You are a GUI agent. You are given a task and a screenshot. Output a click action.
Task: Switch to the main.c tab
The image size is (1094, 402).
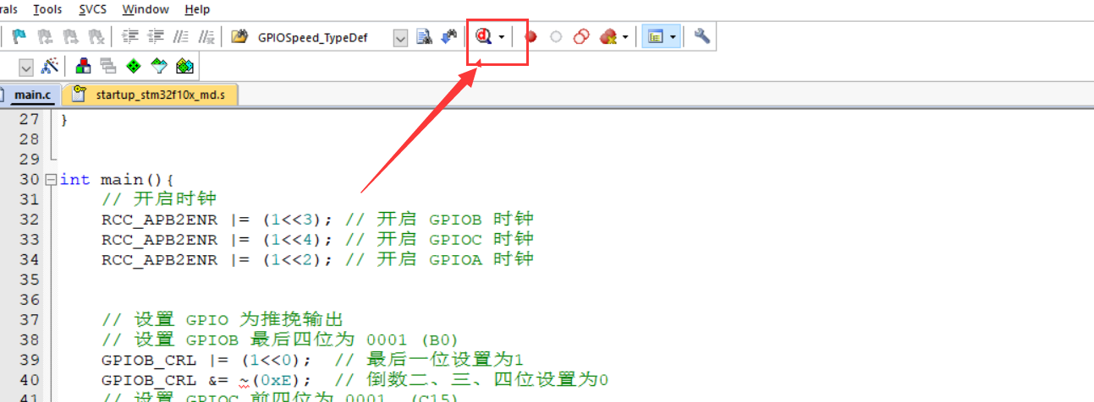(x=30, y=95)
